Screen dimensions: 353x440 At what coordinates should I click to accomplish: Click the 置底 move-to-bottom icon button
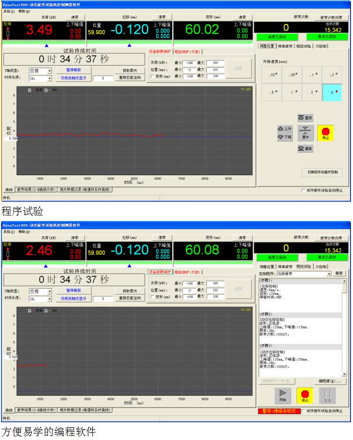(305, 149)
